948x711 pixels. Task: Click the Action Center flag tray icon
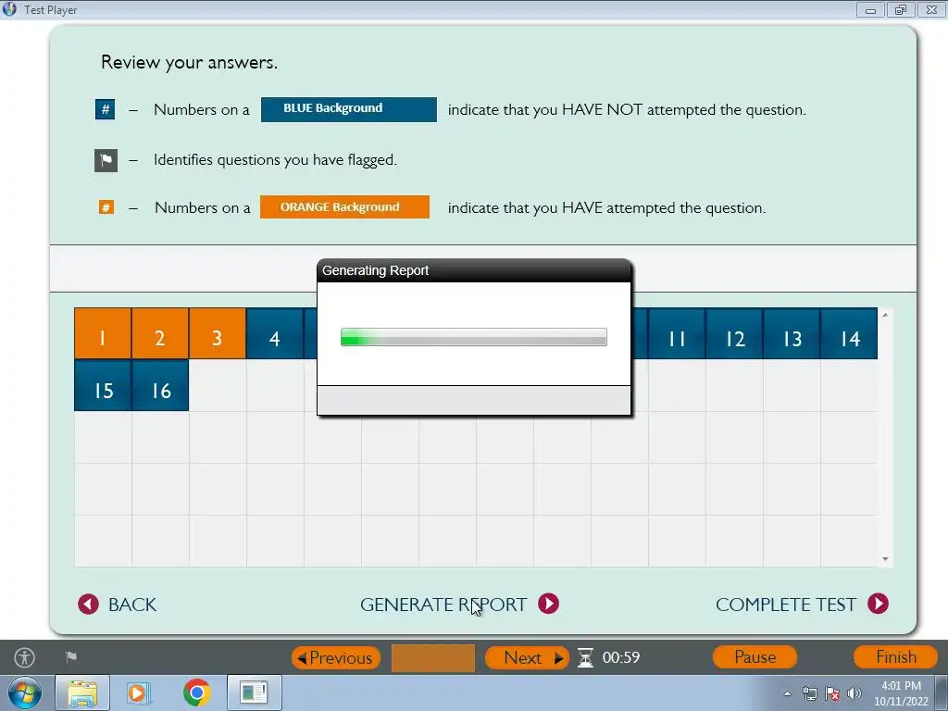[x=832, y=693]
